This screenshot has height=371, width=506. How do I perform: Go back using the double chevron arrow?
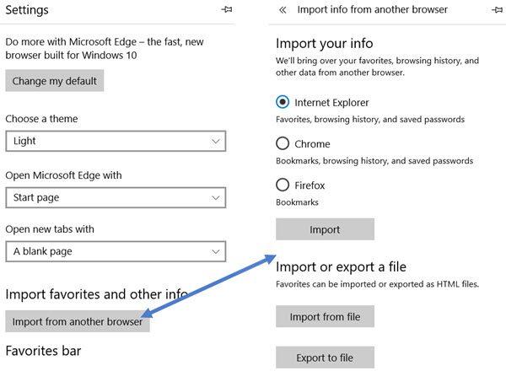click(x=283, y=10)
